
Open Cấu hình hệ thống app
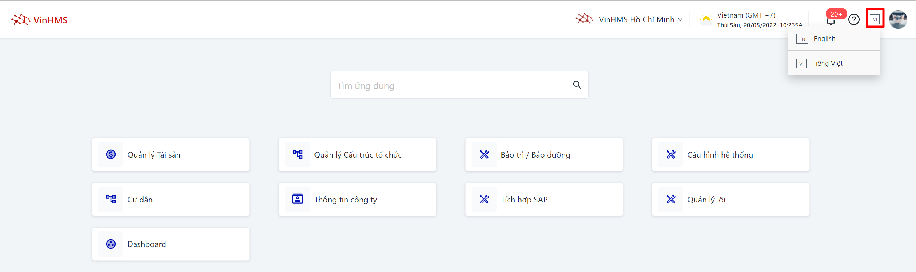point(730,155)
